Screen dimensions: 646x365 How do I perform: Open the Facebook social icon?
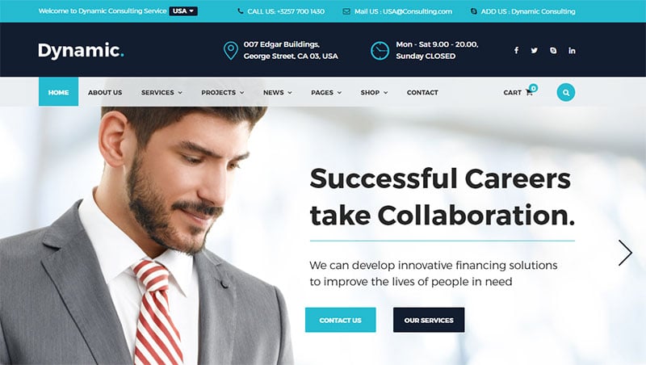pos(516,50)
